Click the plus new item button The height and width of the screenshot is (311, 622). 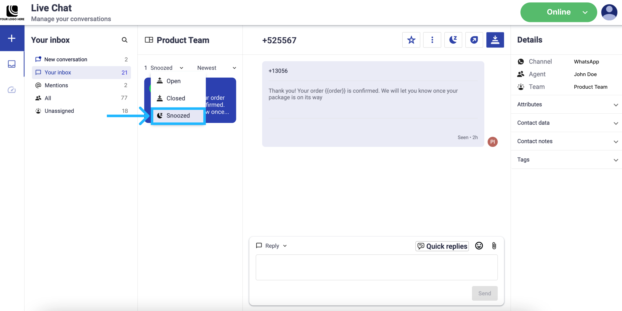pyautogui.click(x=12, y=38)
